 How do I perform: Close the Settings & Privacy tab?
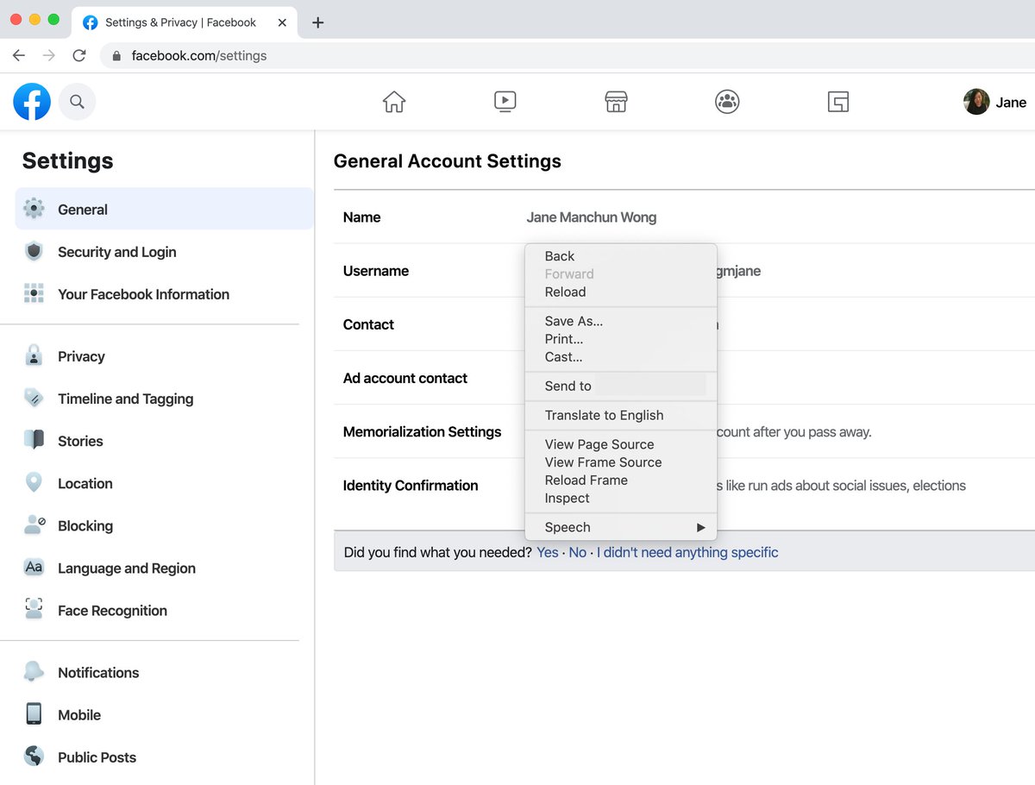[x=282, y=22]
